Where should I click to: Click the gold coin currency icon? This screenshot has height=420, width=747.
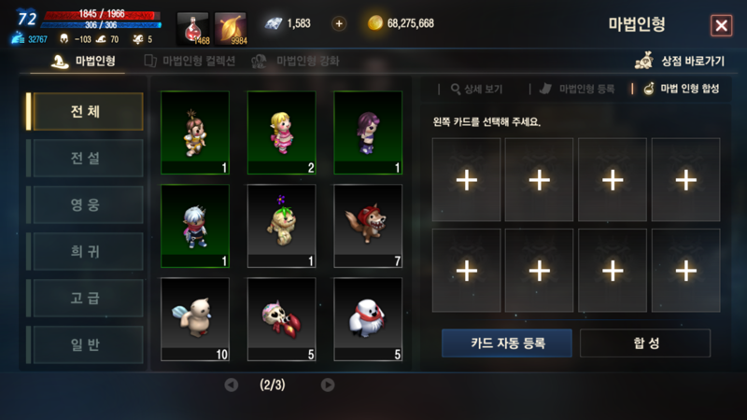375,22
